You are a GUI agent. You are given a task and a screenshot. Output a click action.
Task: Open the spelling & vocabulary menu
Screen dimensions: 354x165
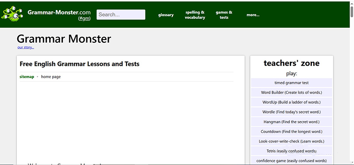(x=195, y=15)
